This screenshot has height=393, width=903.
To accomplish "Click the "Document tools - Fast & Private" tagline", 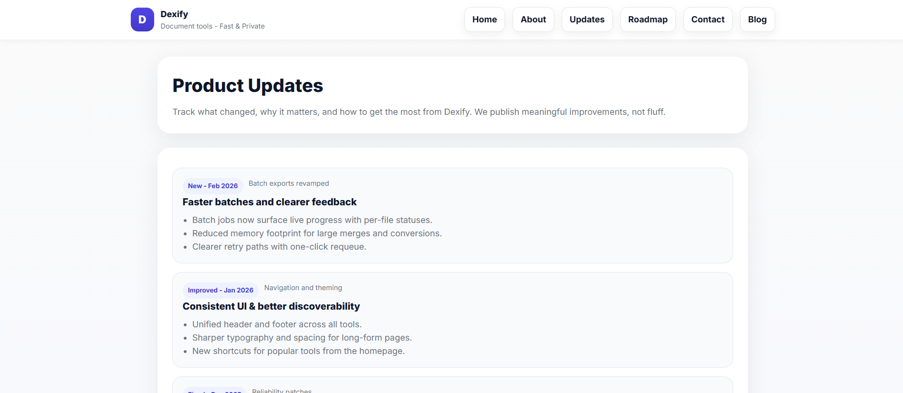I will tap(213, 26).
